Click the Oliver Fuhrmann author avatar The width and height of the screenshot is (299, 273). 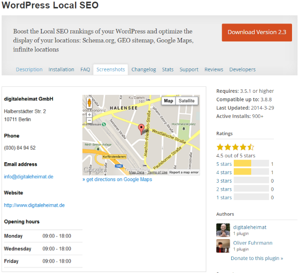[x=223, y=246]
